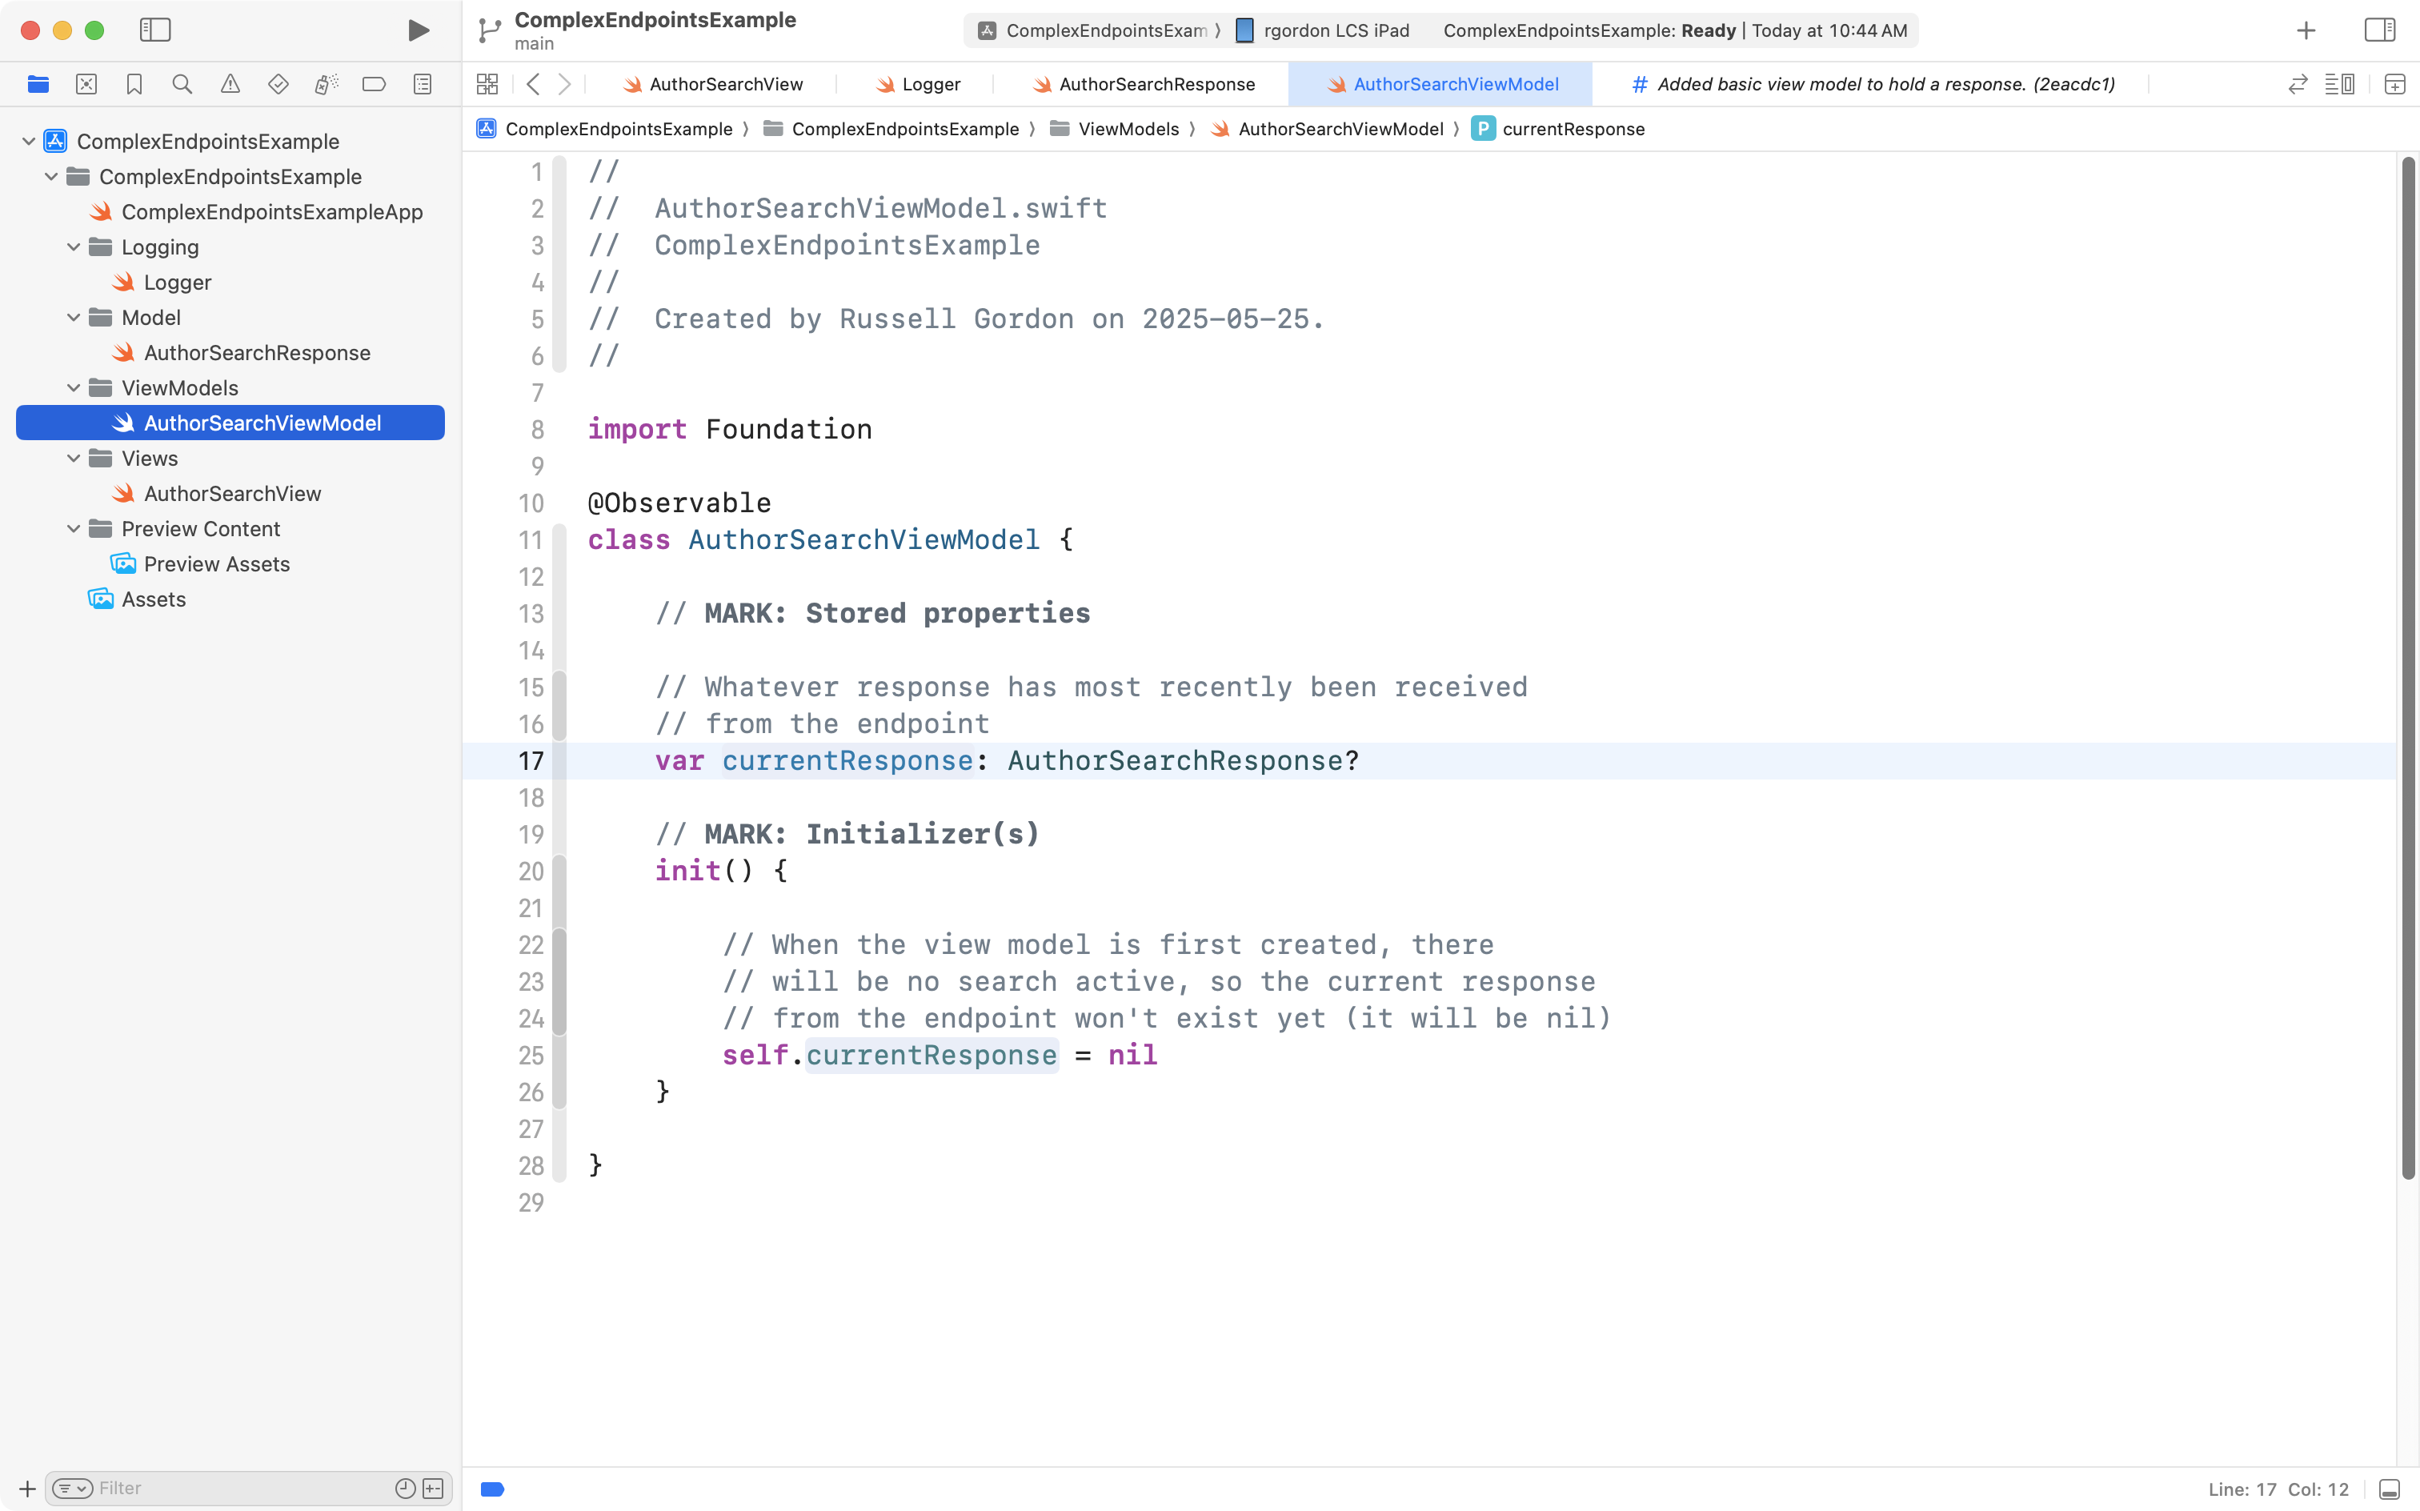Collapse the Preview Content folder

pos(74,529)
